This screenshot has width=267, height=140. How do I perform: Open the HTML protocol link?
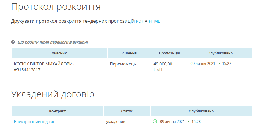pos(154,21)
